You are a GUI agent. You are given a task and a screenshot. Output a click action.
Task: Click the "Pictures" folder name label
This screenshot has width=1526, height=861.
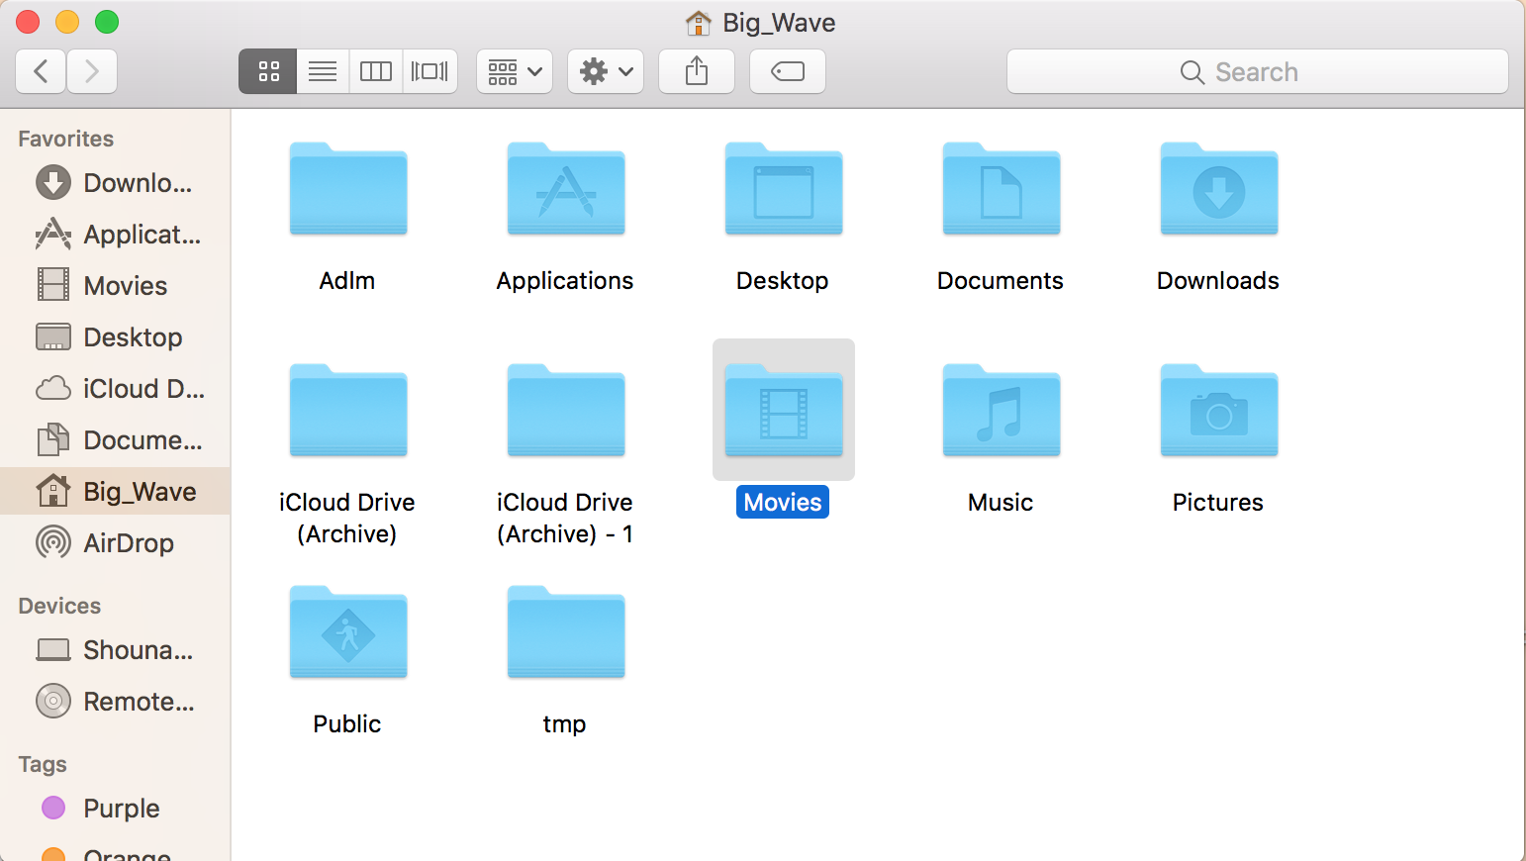[x=1218, y=502]
